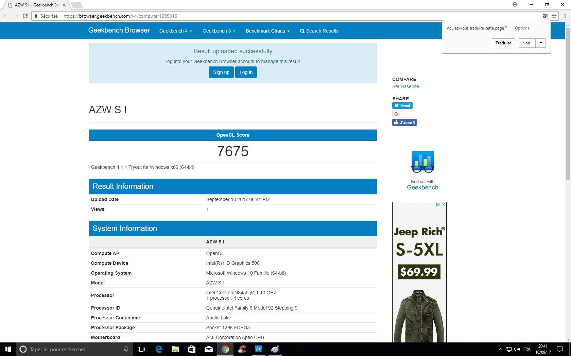Click the Facebook J'aime button
The width and height of the screenshot is (571, 356).
tap(404, 122)
